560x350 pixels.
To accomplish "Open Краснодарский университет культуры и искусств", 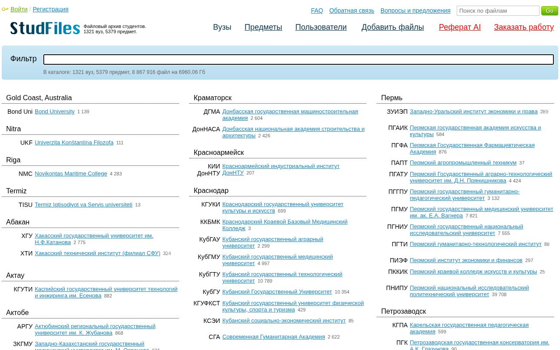I will (x=283, y=207).
